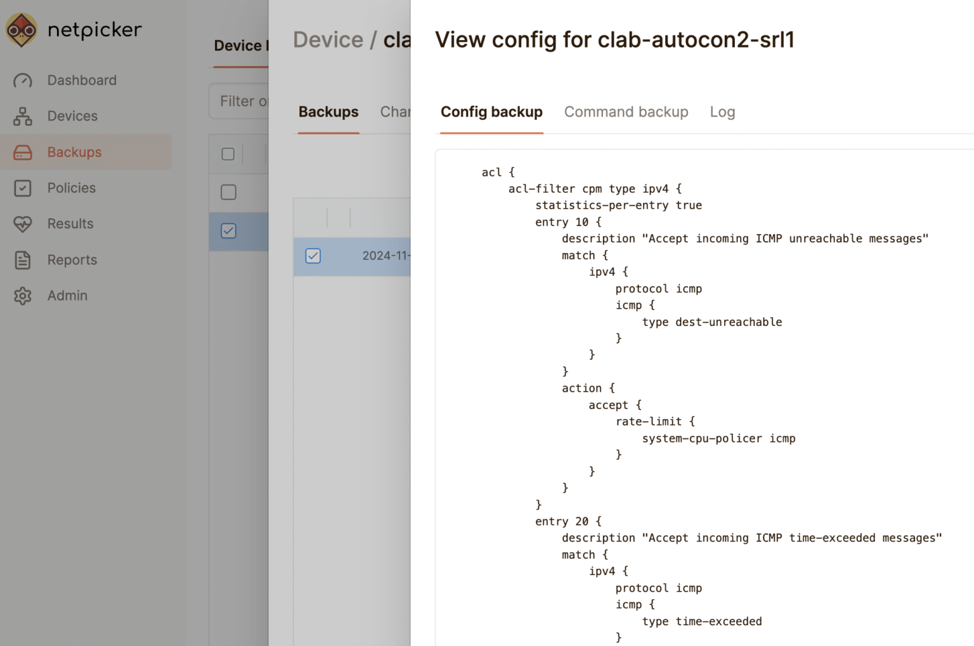Viewport: 974px width, 646px height.
Task: Click the Backups drive icon in sidebar
Action: [x=23, y=152]
